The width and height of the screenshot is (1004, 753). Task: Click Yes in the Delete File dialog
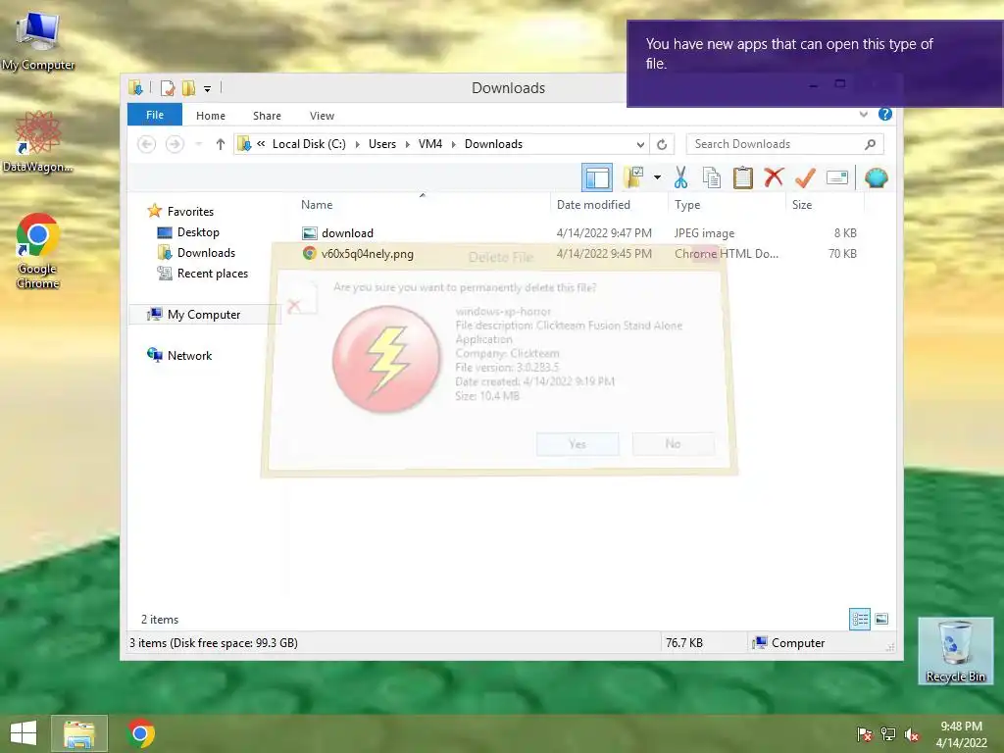coord(577,444)
